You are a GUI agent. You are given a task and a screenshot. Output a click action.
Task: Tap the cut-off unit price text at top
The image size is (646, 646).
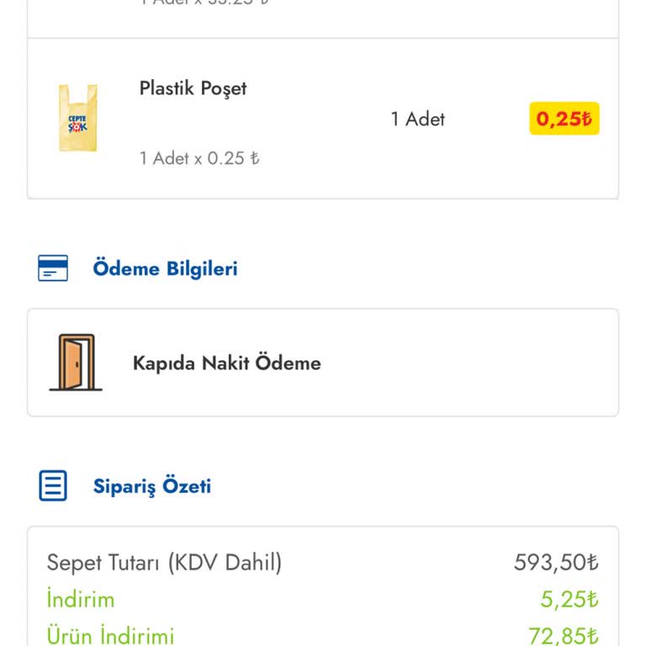coord(204,3)
